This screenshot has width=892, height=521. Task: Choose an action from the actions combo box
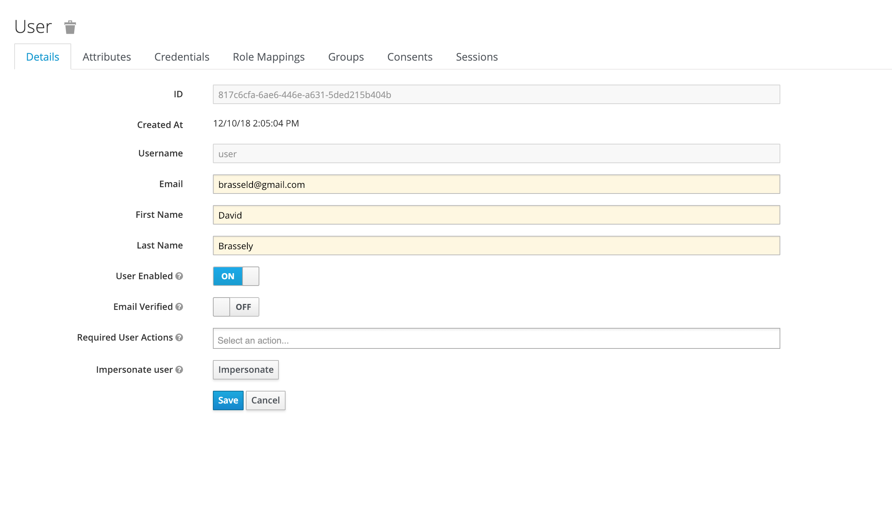[495, 339]
